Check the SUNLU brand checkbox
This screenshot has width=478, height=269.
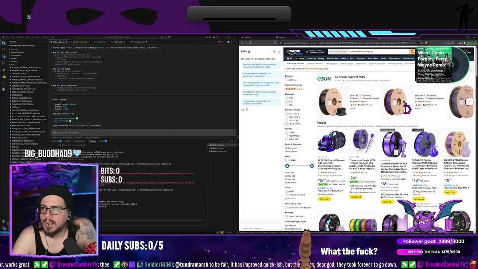286,133
